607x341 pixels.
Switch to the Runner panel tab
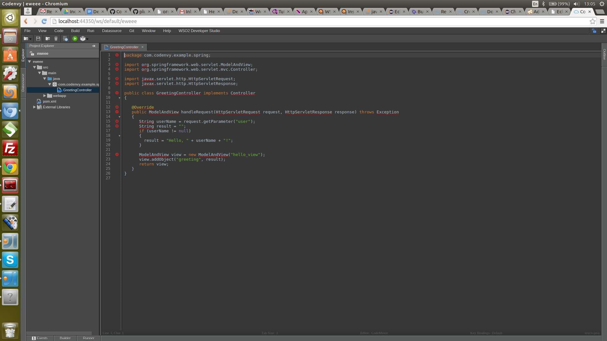click(89, 338)
